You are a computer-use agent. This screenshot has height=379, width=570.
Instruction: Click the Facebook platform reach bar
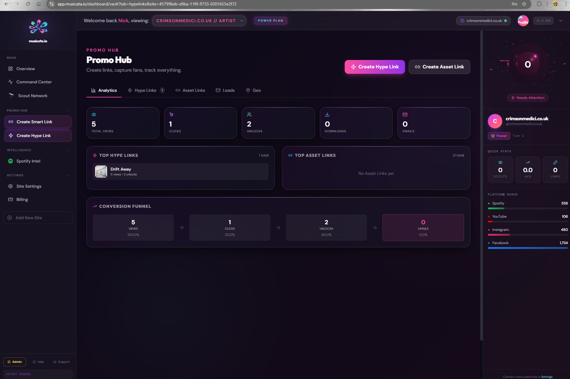(527, 248)
